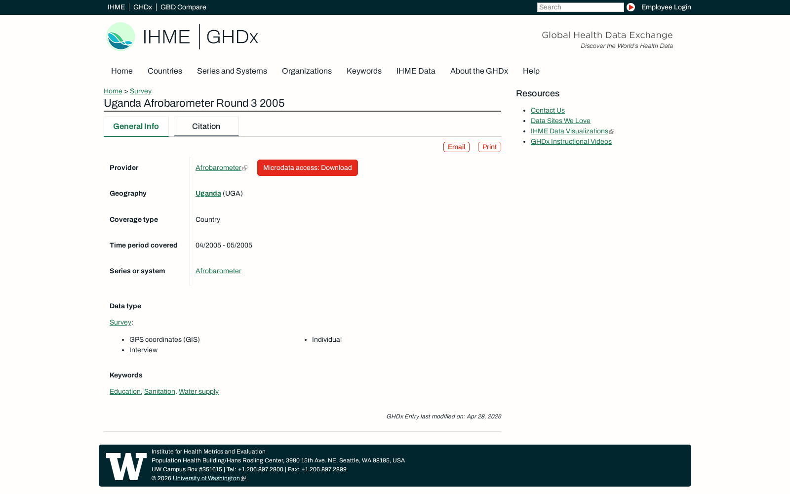Screen dimensions: 790x494
Task: Click Employee Login
Action: coord(666,7)
